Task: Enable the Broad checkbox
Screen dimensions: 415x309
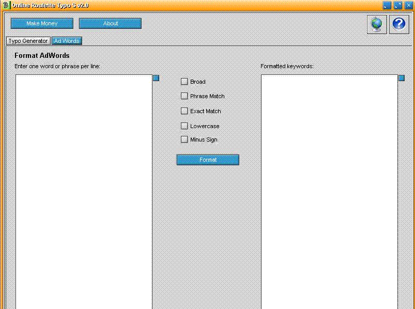Action: click(x=184, y=82)
